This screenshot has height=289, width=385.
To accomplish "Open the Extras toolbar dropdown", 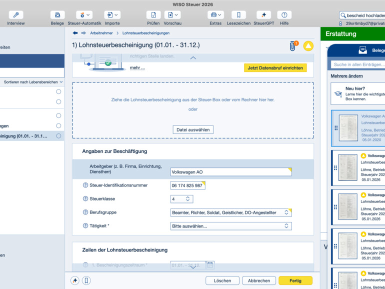I will pyautogui.click(x=215, y=15).
